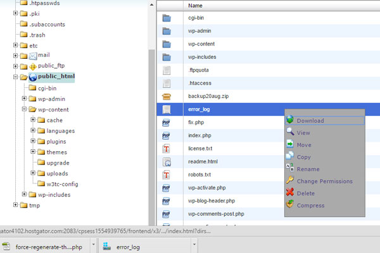
Task: Choose Change Permissions from the context menu
Action: [x=325, y=181]
